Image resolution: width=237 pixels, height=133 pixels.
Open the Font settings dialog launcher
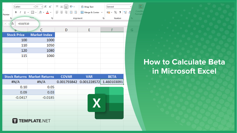(52, 18)
